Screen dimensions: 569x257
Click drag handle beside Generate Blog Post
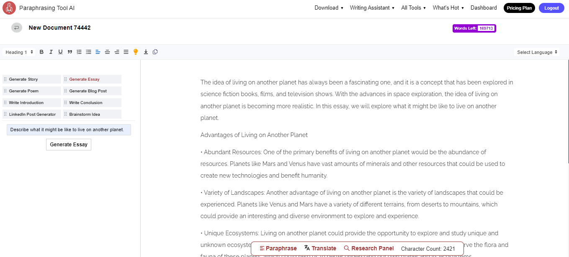[x=66, y=91]
